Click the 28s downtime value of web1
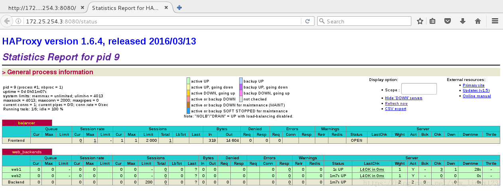The image size is (503, 191). tap(478, 169)
